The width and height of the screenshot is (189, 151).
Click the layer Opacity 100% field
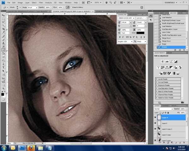tap(183, 109)
